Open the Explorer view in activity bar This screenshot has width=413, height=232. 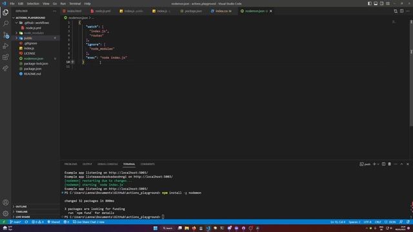click(x=6, y=12)
